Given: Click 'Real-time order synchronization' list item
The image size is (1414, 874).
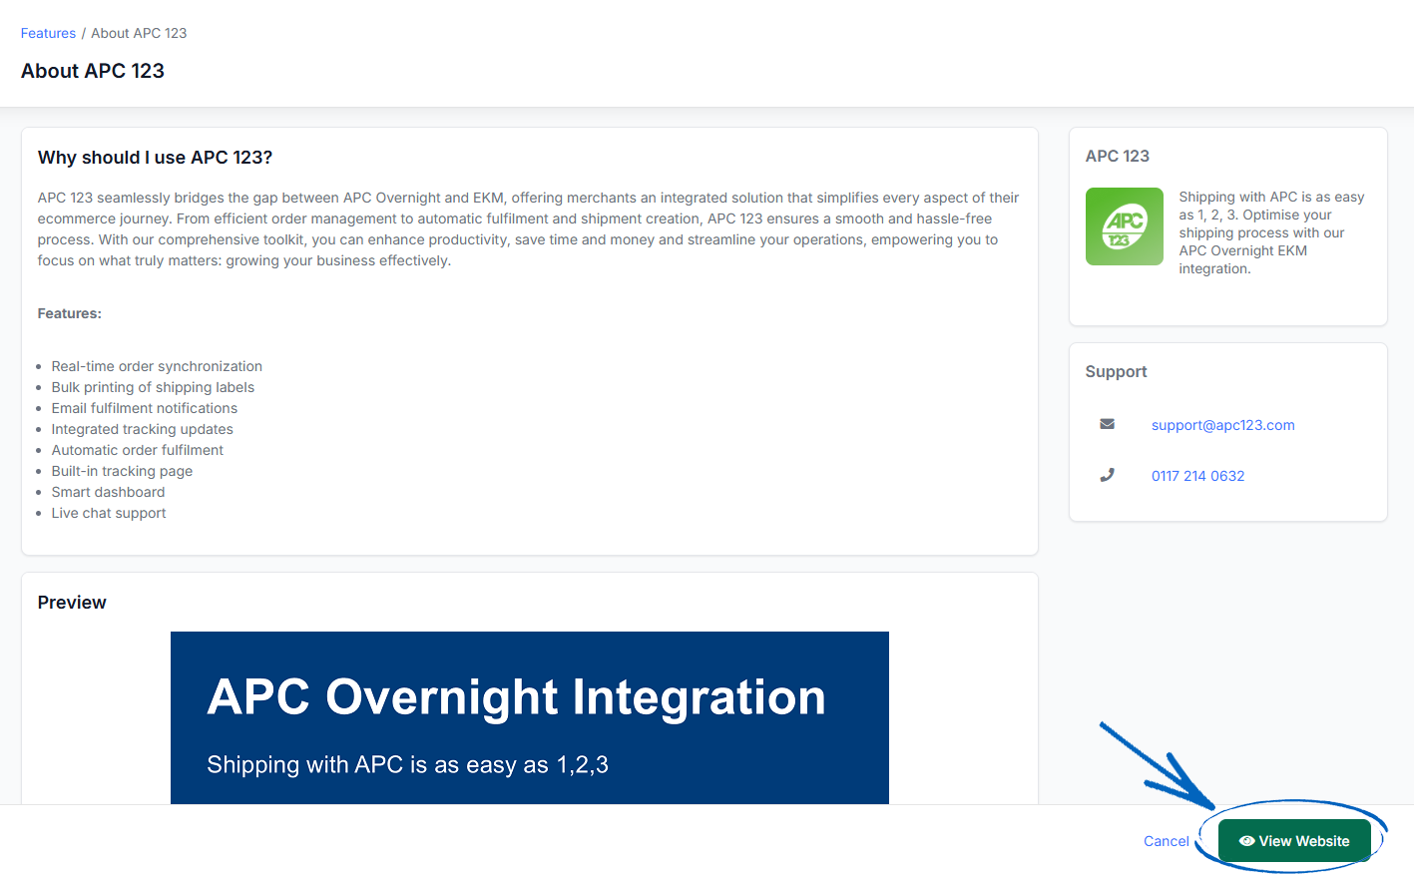Looking at the screenshot, I should [157, 366].
